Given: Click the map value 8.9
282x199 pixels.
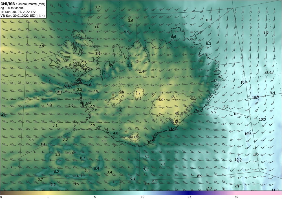Looking at the screenshot, I should coord(200,176).
